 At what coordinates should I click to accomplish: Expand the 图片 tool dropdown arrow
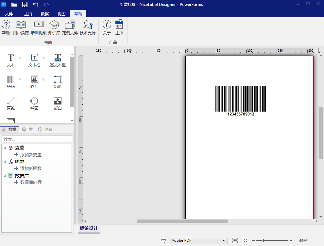[43, 79]
